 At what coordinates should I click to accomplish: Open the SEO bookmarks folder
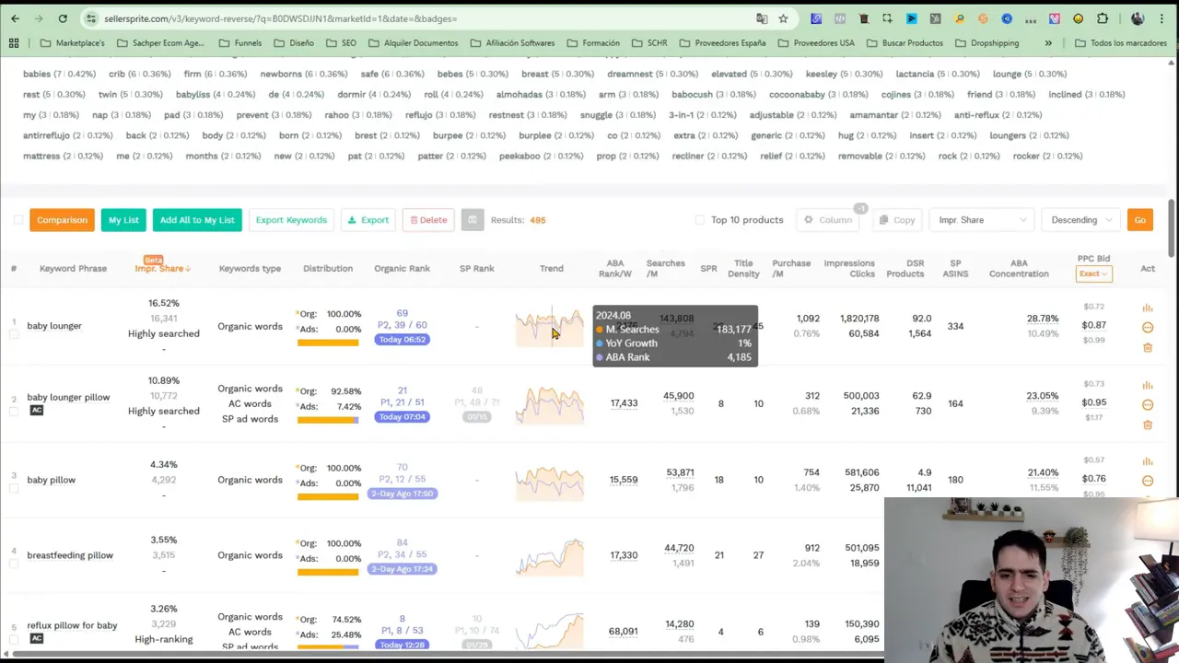click(x=348, y=42)
